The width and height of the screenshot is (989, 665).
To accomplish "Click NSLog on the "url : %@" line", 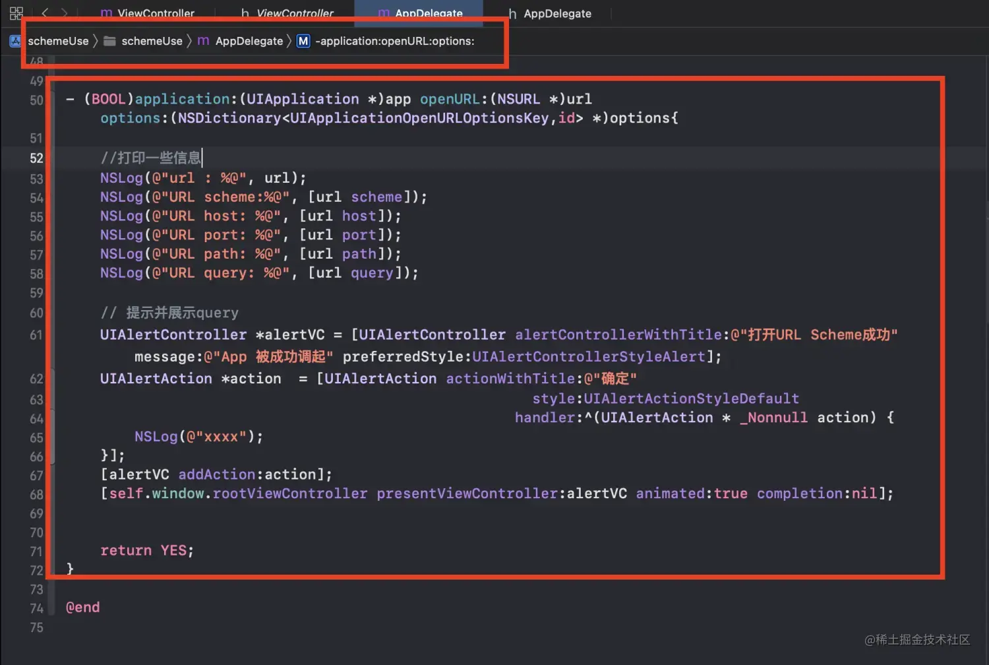I will click(121, 178).
